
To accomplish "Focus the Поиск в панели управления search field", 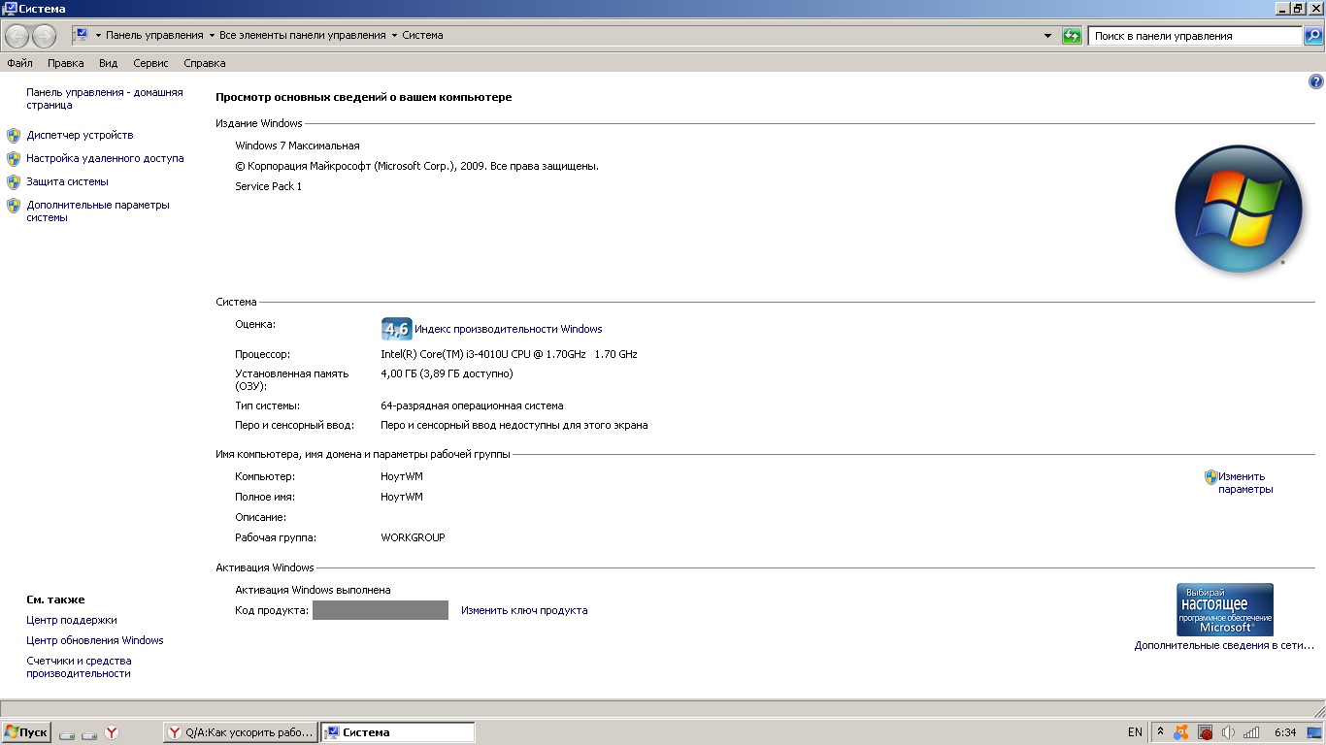I will click(x=1195, y=36).
